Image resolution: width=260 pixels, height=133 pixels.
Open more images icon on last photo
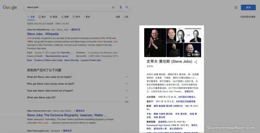189,55
